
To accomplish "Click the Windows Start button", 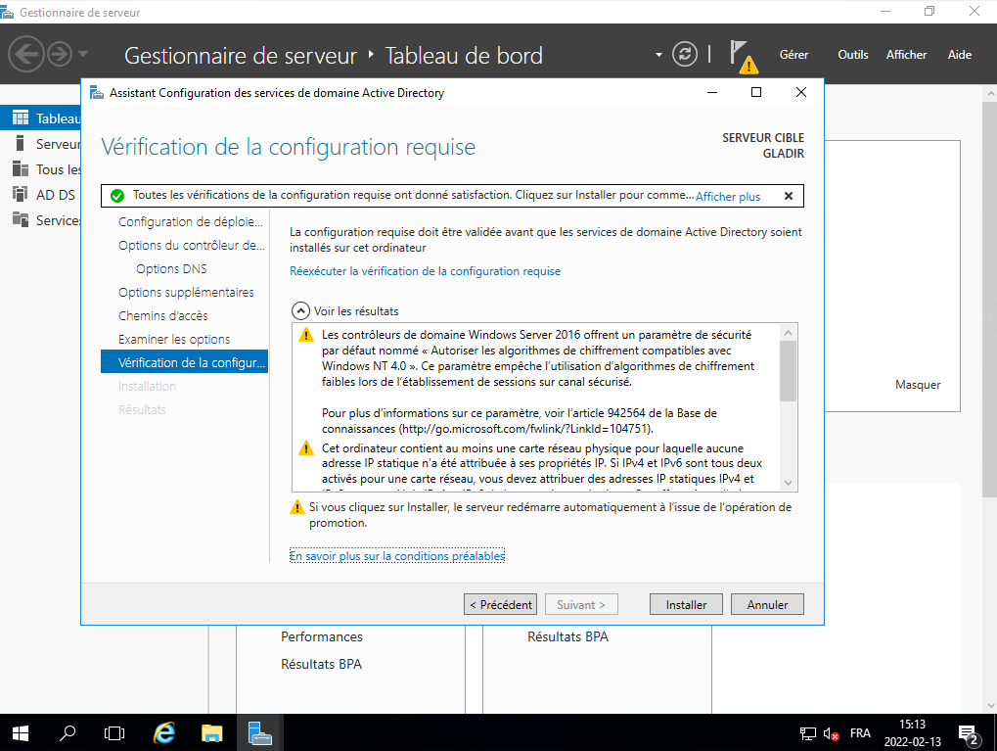I will tap(21, 732).
